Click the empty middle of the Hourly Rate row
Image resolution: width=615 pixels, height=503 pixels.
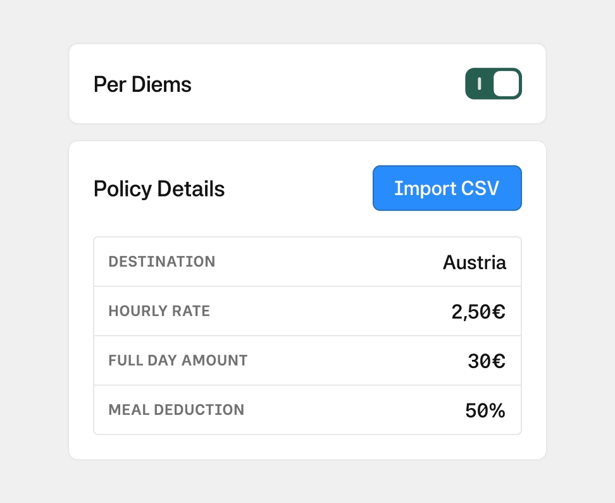click(x=329, y=311)
